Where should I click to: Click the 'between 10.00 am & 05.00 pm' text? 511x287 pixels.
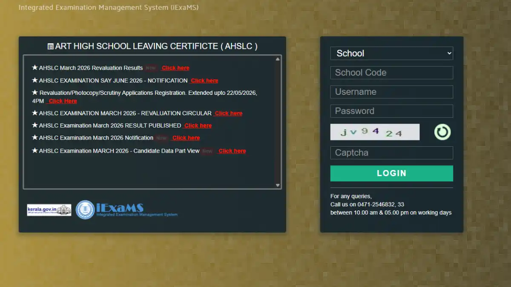click(370, 213)
